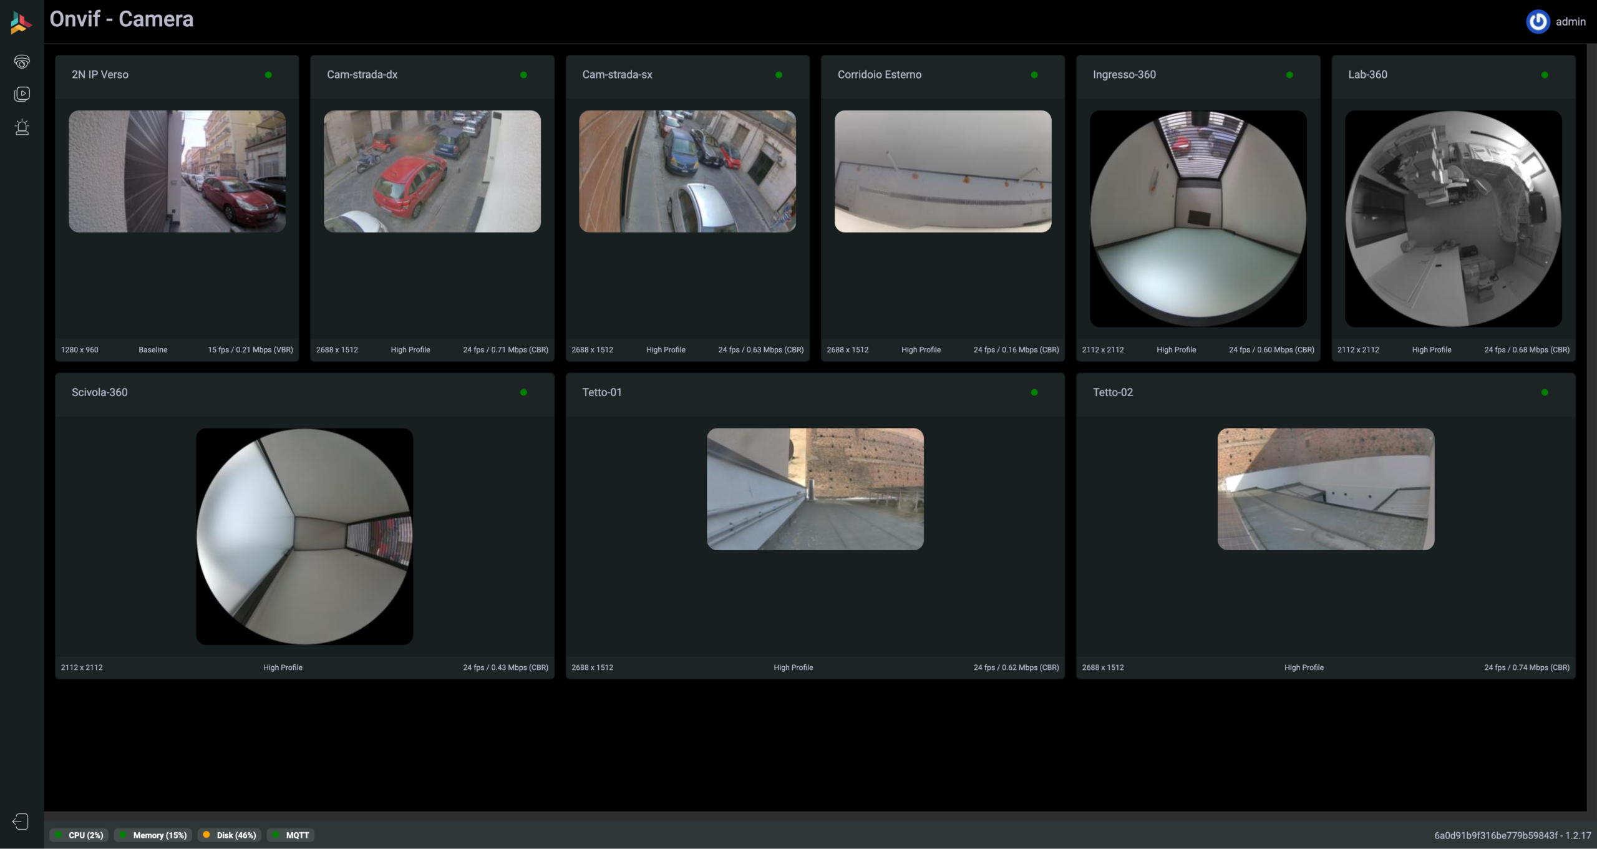Open the Tetto-02 camera preview
The height and width of the screenshot is (849, 1597).
pyautogui.click(x=1326, y=489)
